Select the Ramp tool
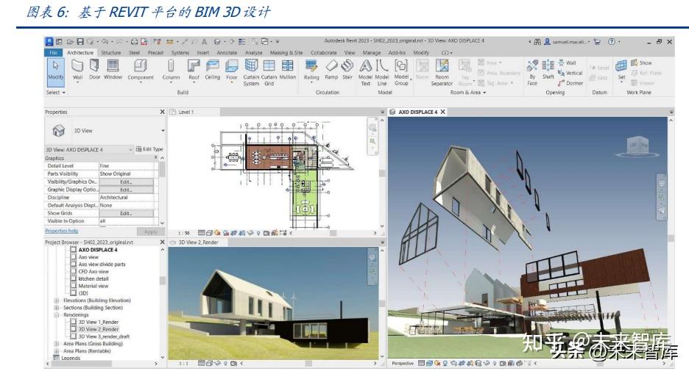Viewport: 689px width, 371px height. 331,71
